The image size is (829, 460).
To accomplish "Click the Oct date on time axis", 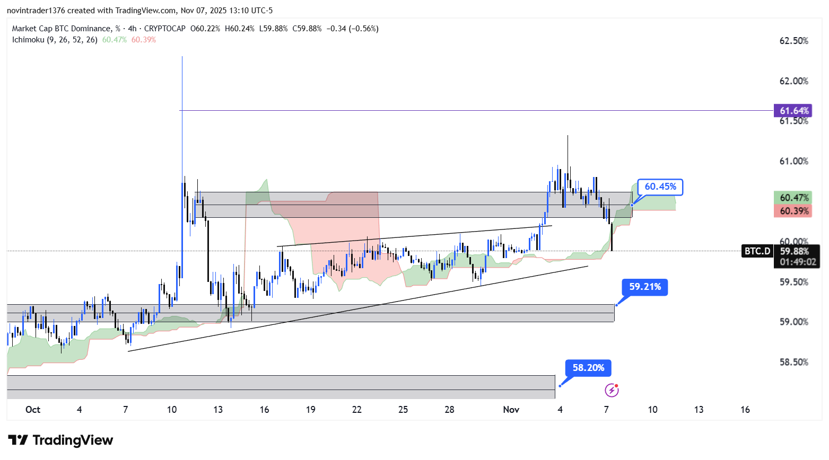I will point(33,410).
